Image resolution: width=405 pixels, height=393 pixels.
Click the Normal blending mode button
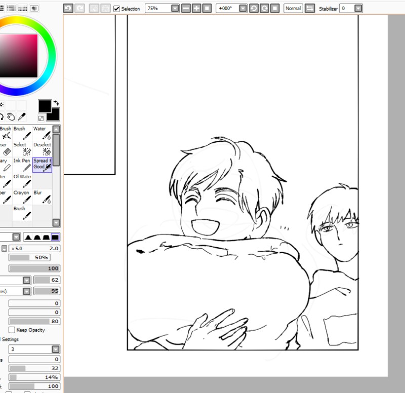coord(293,9)
